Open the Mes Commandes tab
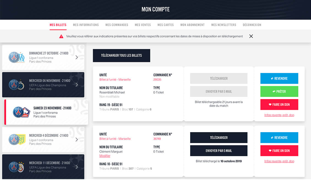Image resolution: width=311 pixels, height=180 pixels. pyautogui.click(x=117, y=25)
